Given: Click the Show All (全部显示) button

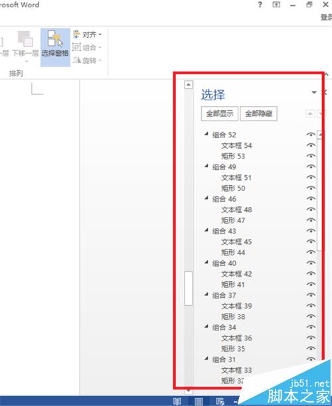Looking at the screenshot, I should [x=220, y=113].
